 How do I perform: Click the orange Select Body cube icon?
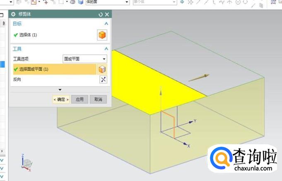click(x=102, y=35)
